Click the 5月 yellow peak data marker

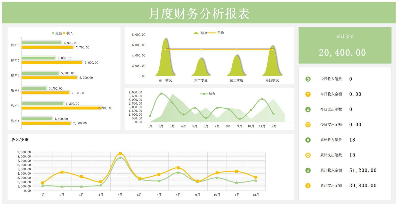pyautogui.click(x=120, y=153)
